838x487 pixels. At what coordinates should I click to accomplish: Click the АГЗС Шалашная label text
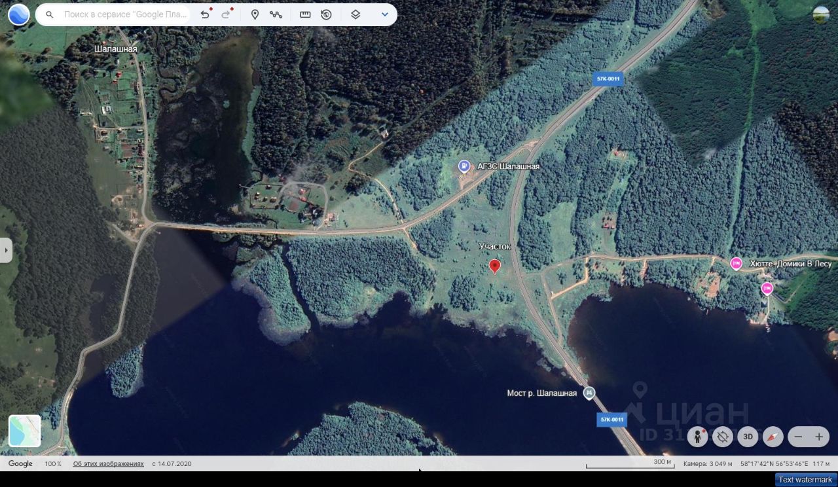point(509,166)
